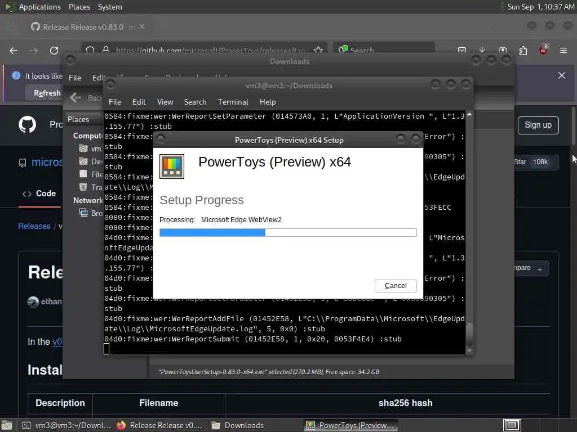Switch to Firefox Release task in taskbar
Screen dimensions: 577x432
(x=159, y=425)
